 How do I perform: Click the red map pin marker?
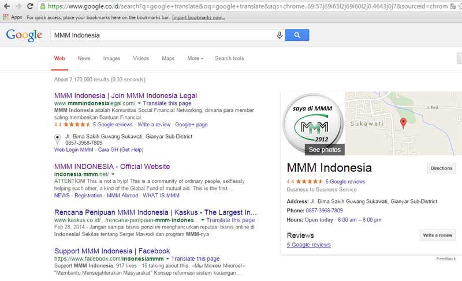pos(403,122)
